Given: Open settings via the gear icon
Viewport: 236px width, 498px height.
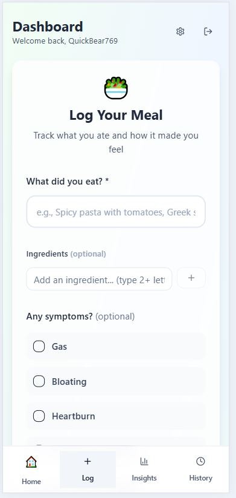Looking at the screenshot, I should tap(180, 31).
